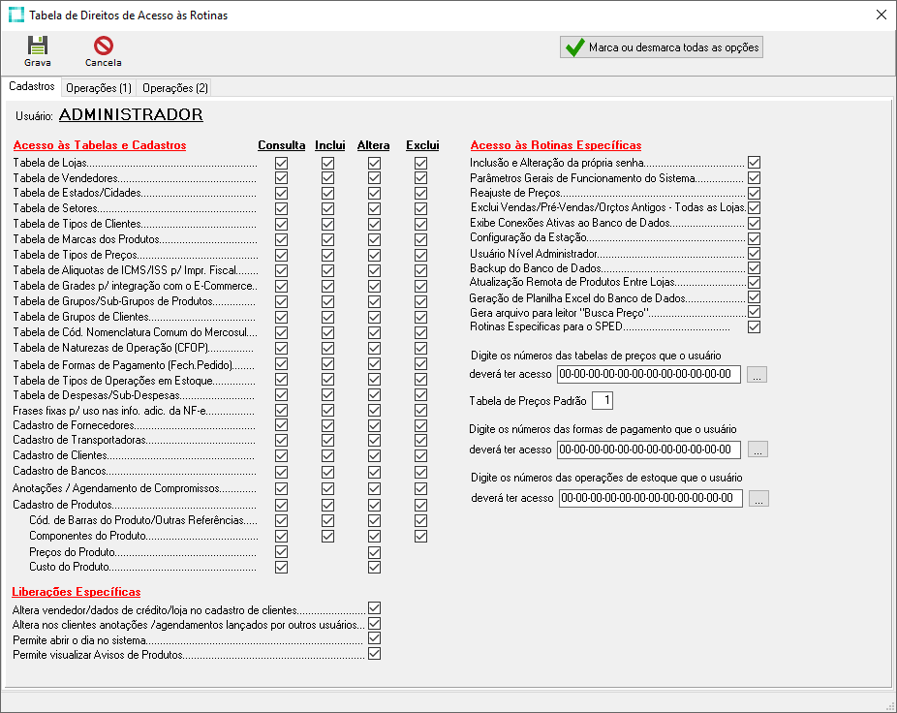Uncheck Permite abrir o dia no sistema
This screenshot has width=897, height=713.
click(x=375, y=639)
